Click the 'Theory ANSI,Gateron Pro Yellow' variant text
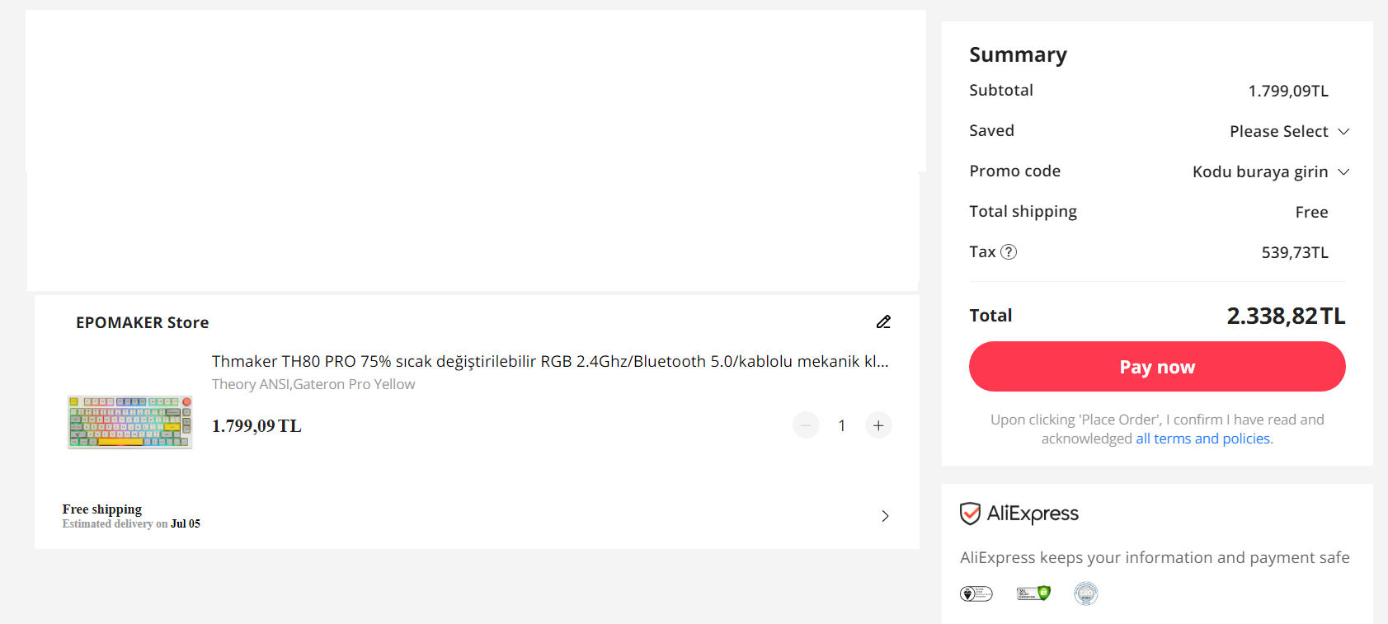1388x624 pixels. point(313,384)
